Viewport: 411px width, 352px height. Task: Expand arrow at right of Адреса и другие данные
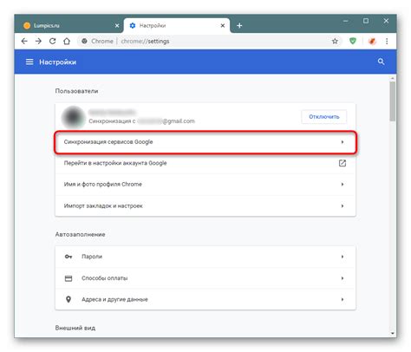point(342,299)
